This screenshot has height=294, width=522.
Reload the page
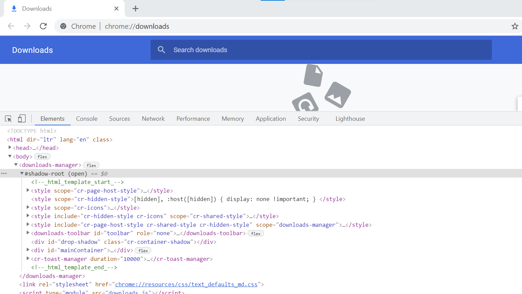pos(43,26)
